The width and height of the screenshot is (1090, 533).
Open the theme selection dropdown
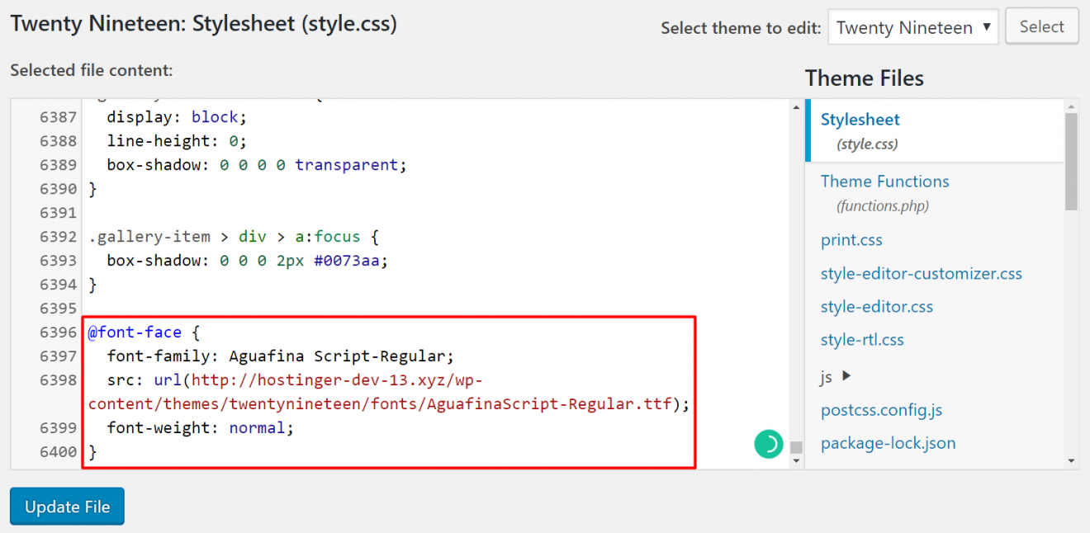point(912,27)
